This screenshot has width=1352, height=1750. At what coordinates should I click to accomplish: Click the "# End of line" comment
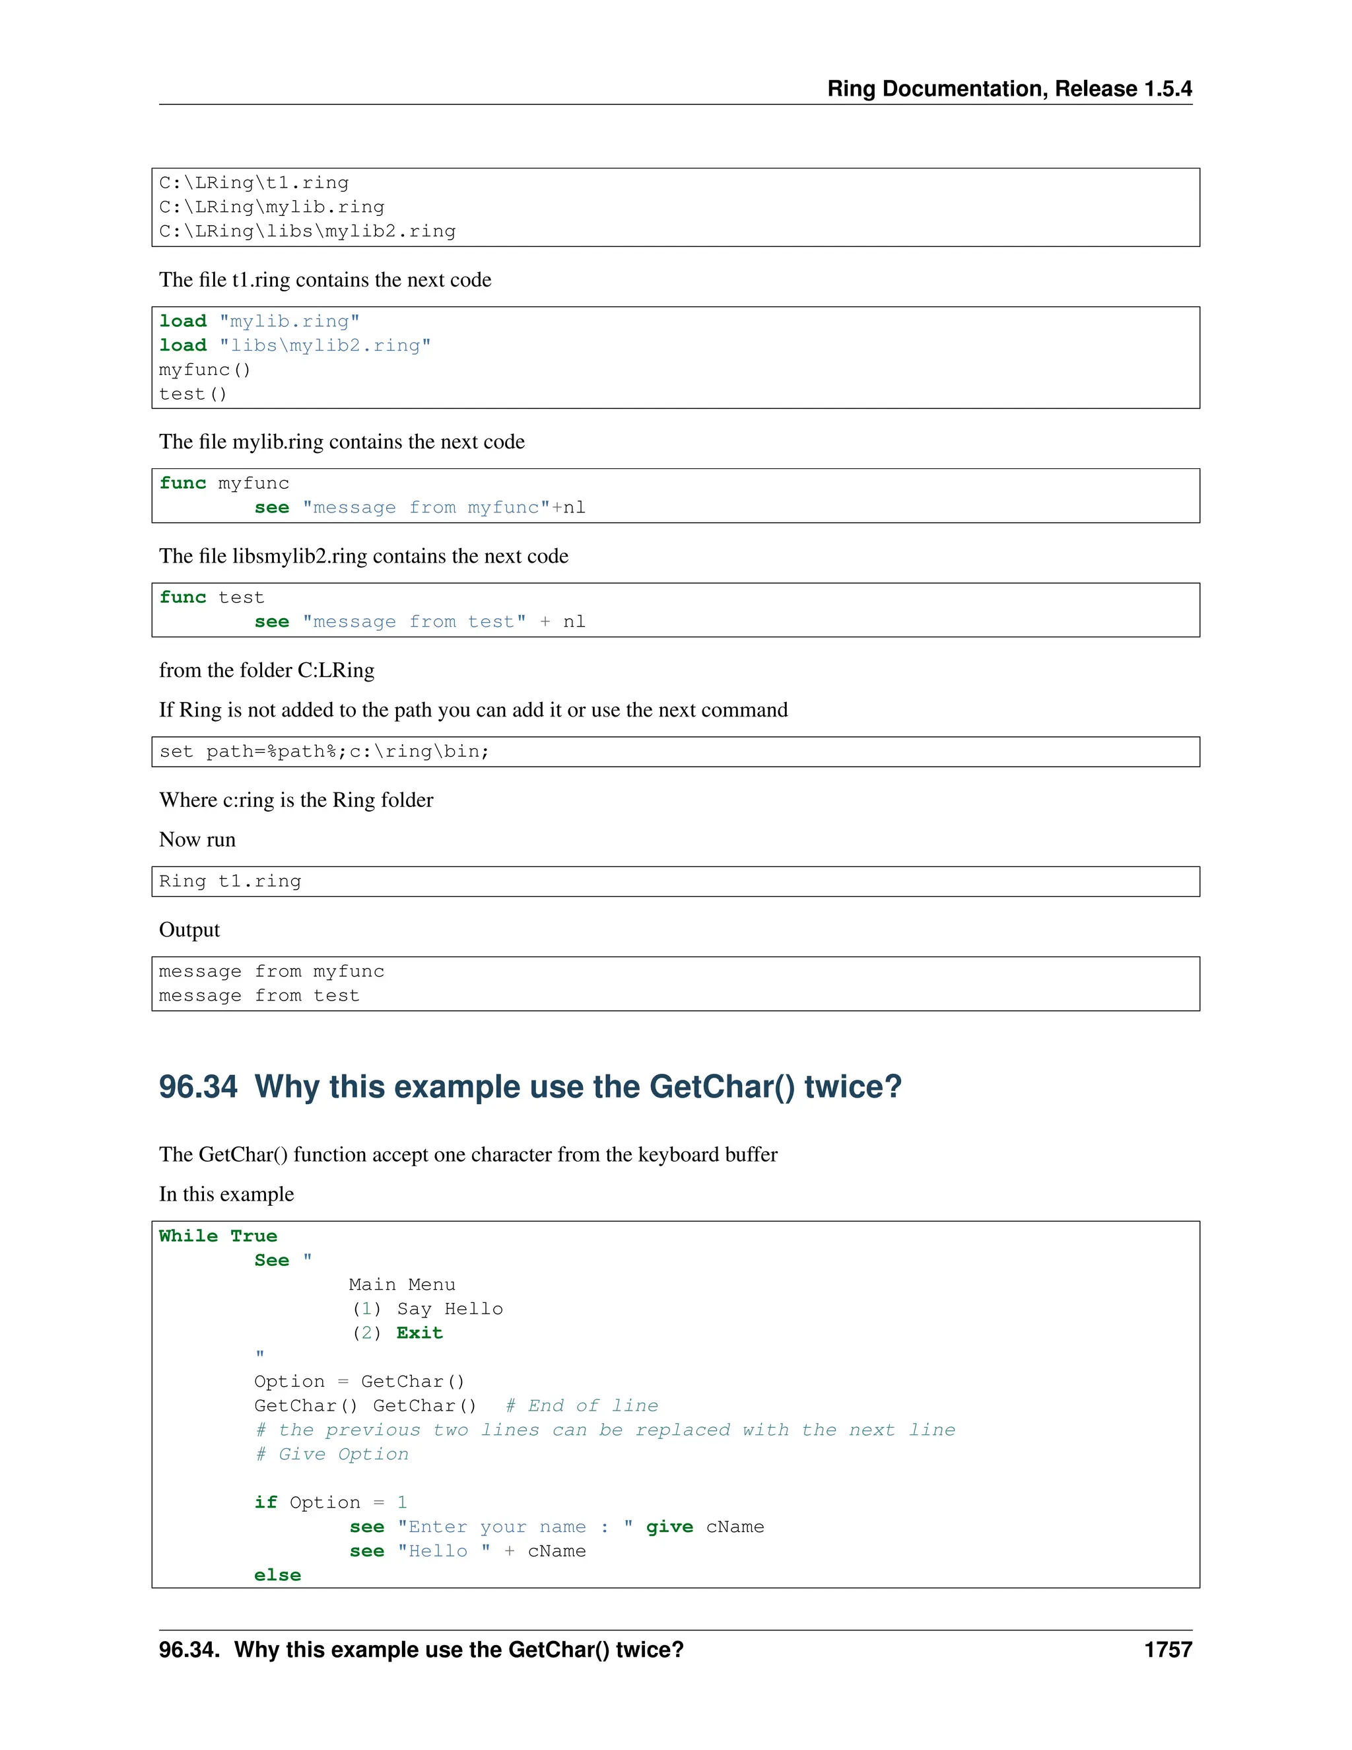pos(582,1405)
